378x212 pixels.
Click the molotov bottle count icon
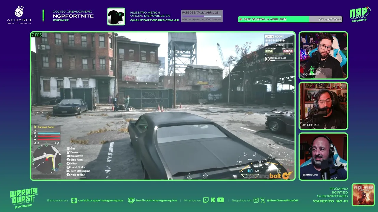(x=58, y=143)
